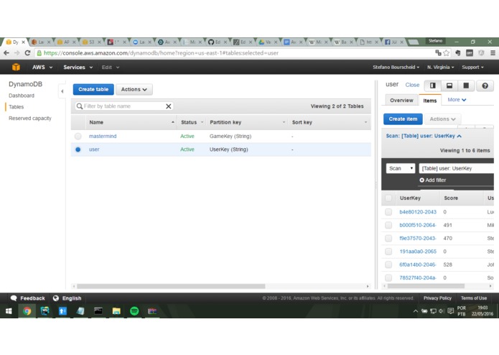Open the tables Actions dropdown
This screenshot has width=499, height=355.
134,89
